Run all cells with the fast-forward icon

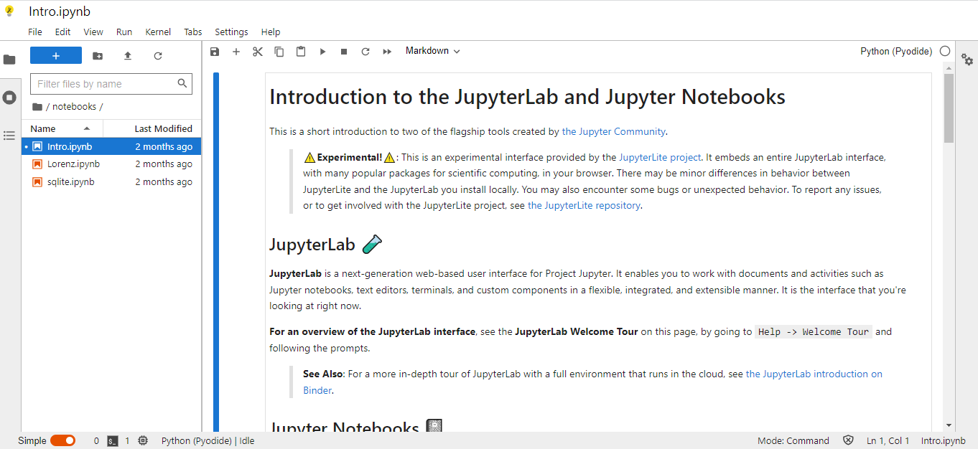coord(386,51)
